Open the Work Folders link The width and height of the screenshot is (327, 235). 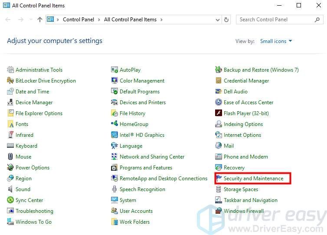[x=134, y=222]
